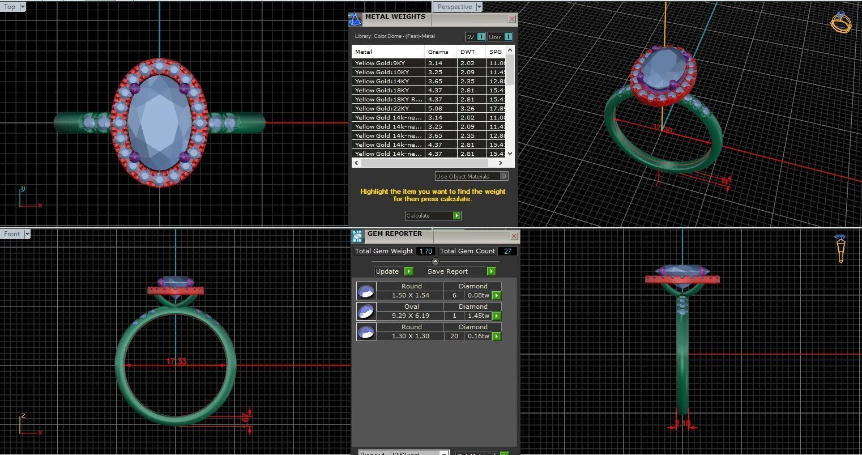Click the Total Gem Weight value 1.70

pos(426,251)
